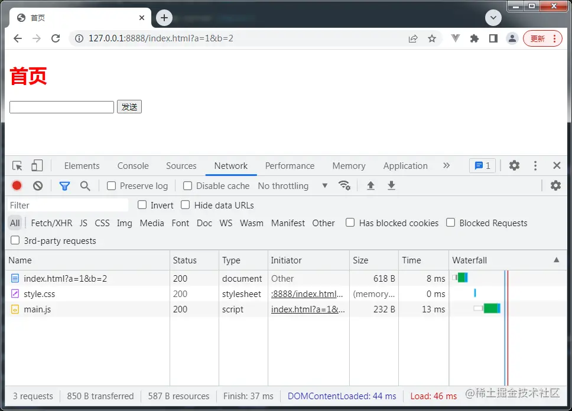The width and height of the screenshot is (572, 411).
Task: Enable Disable cache checkbox
Action: 187,186
